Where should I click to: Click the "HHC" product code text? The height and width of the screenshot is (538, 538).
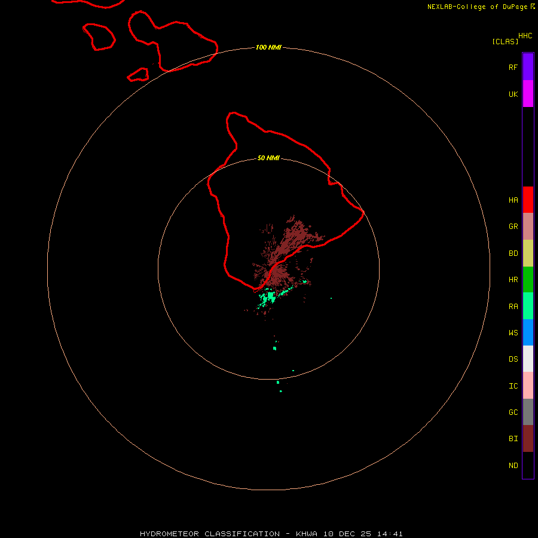[x=525, y=36]
